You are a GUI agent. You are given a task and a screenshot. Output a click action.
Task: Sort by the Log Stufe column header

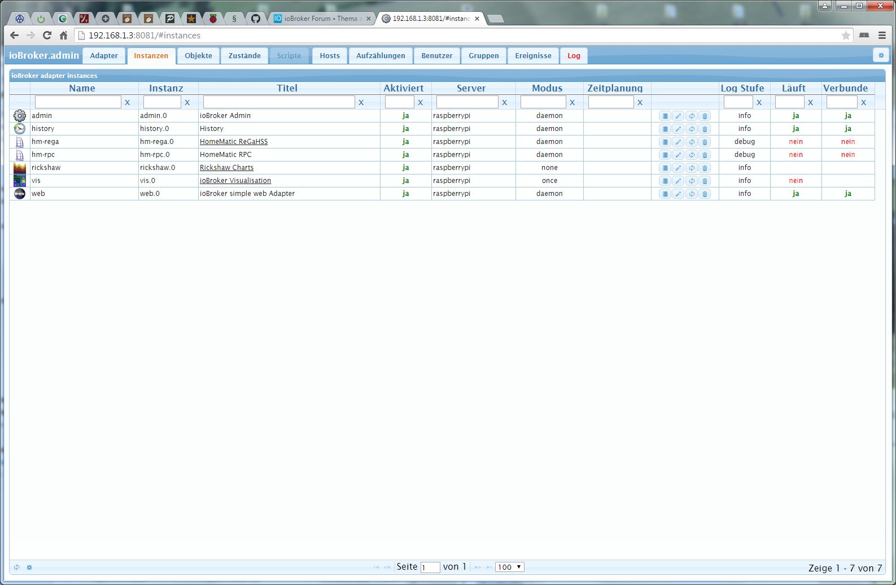[x=742, y=88]
